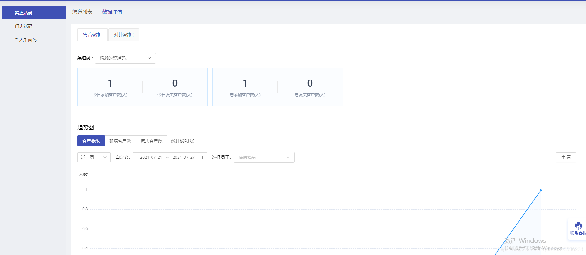586x255 pixels.
Task: Open the calendar icon in date range
Action: coord(201,157)
